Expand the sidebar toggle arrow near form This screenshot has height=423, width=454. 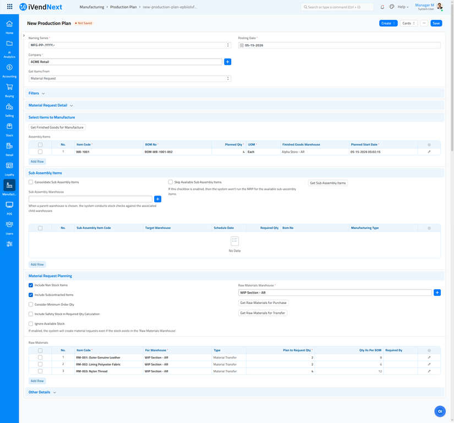coord(24,35)
